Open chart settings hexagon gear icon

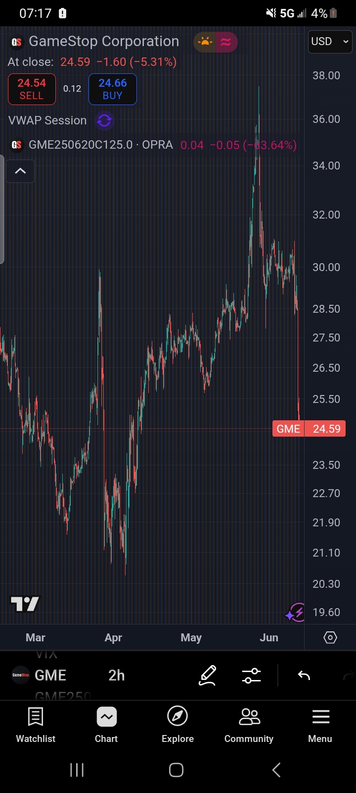click(330, 637)
